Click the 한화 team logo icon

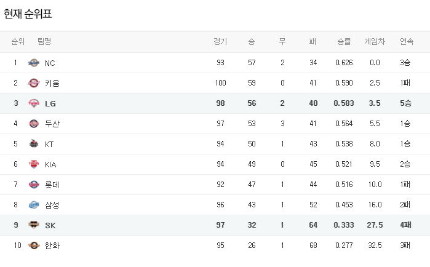pos(34,245)
